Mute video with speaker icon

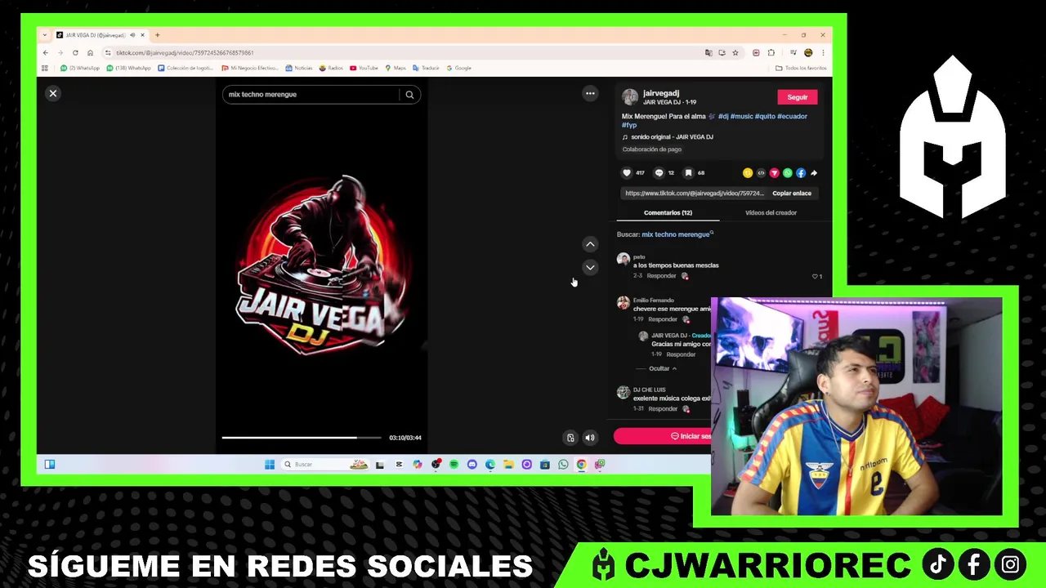point(589,438)
